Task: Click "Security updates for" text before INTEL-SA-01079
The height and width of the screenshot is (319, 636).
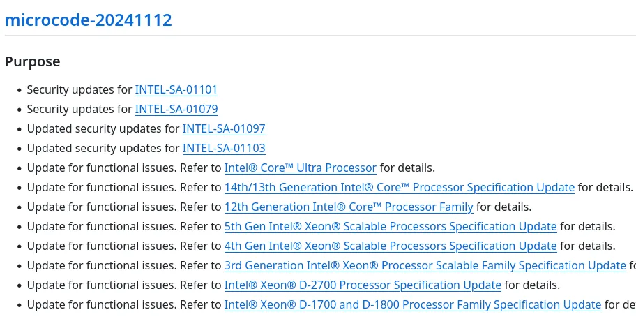Action: click(x=79, y=109)
